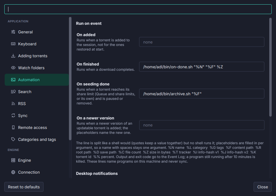Image resolution: width=276 pixels, height=196 pixels.
Task: Go to Adding torrents settings
Action: tap(36, 56)
